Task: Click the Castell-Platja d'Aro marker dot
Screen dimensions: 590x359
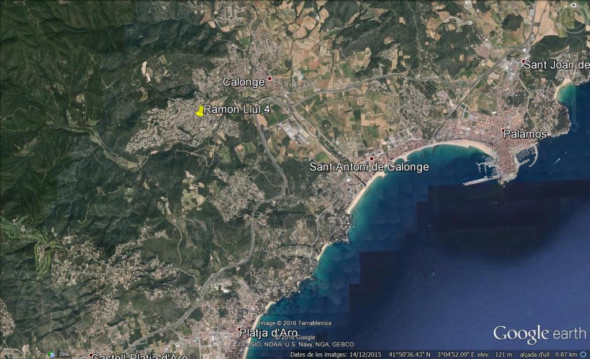Action: click(x=90, y=355)
